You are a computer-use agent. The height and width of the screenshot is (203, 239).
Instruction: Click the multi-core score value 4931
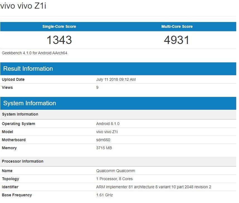[177, 40]
